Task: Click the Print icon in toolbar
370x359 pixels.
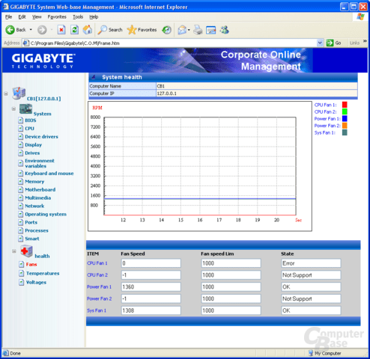Action: pyautogui.click(x=198, y=30)
